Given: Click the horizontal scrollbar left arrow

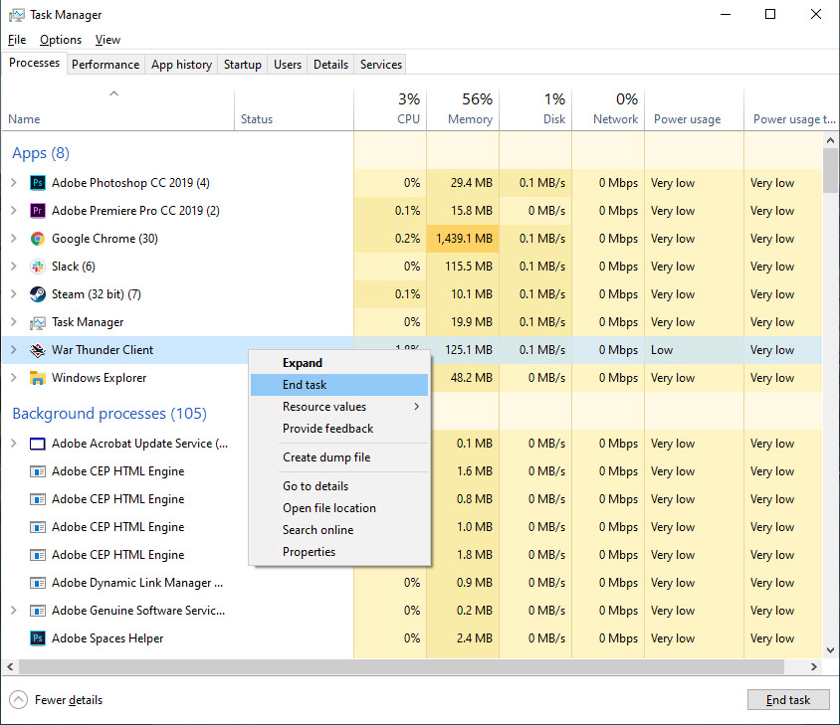Looking at the screenshot, I should 10,666.
